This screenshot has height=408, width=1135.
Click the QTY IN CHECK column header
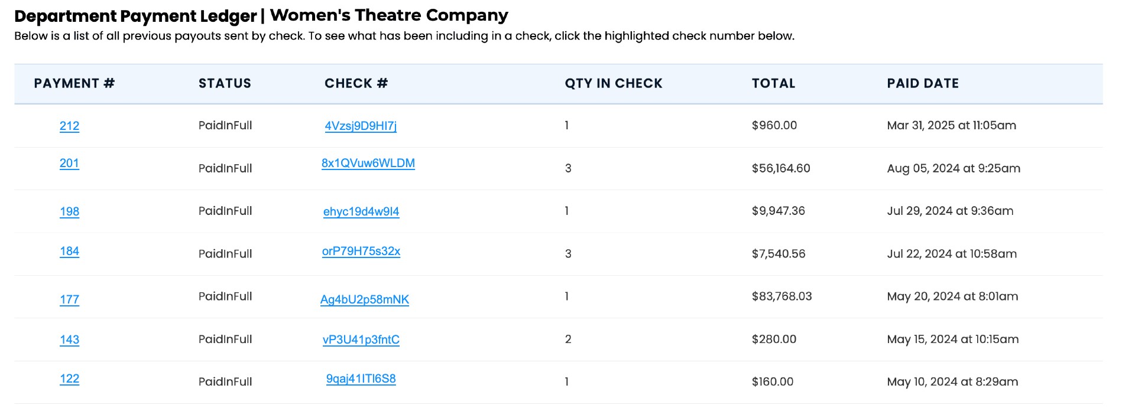[x=614, y=83]
